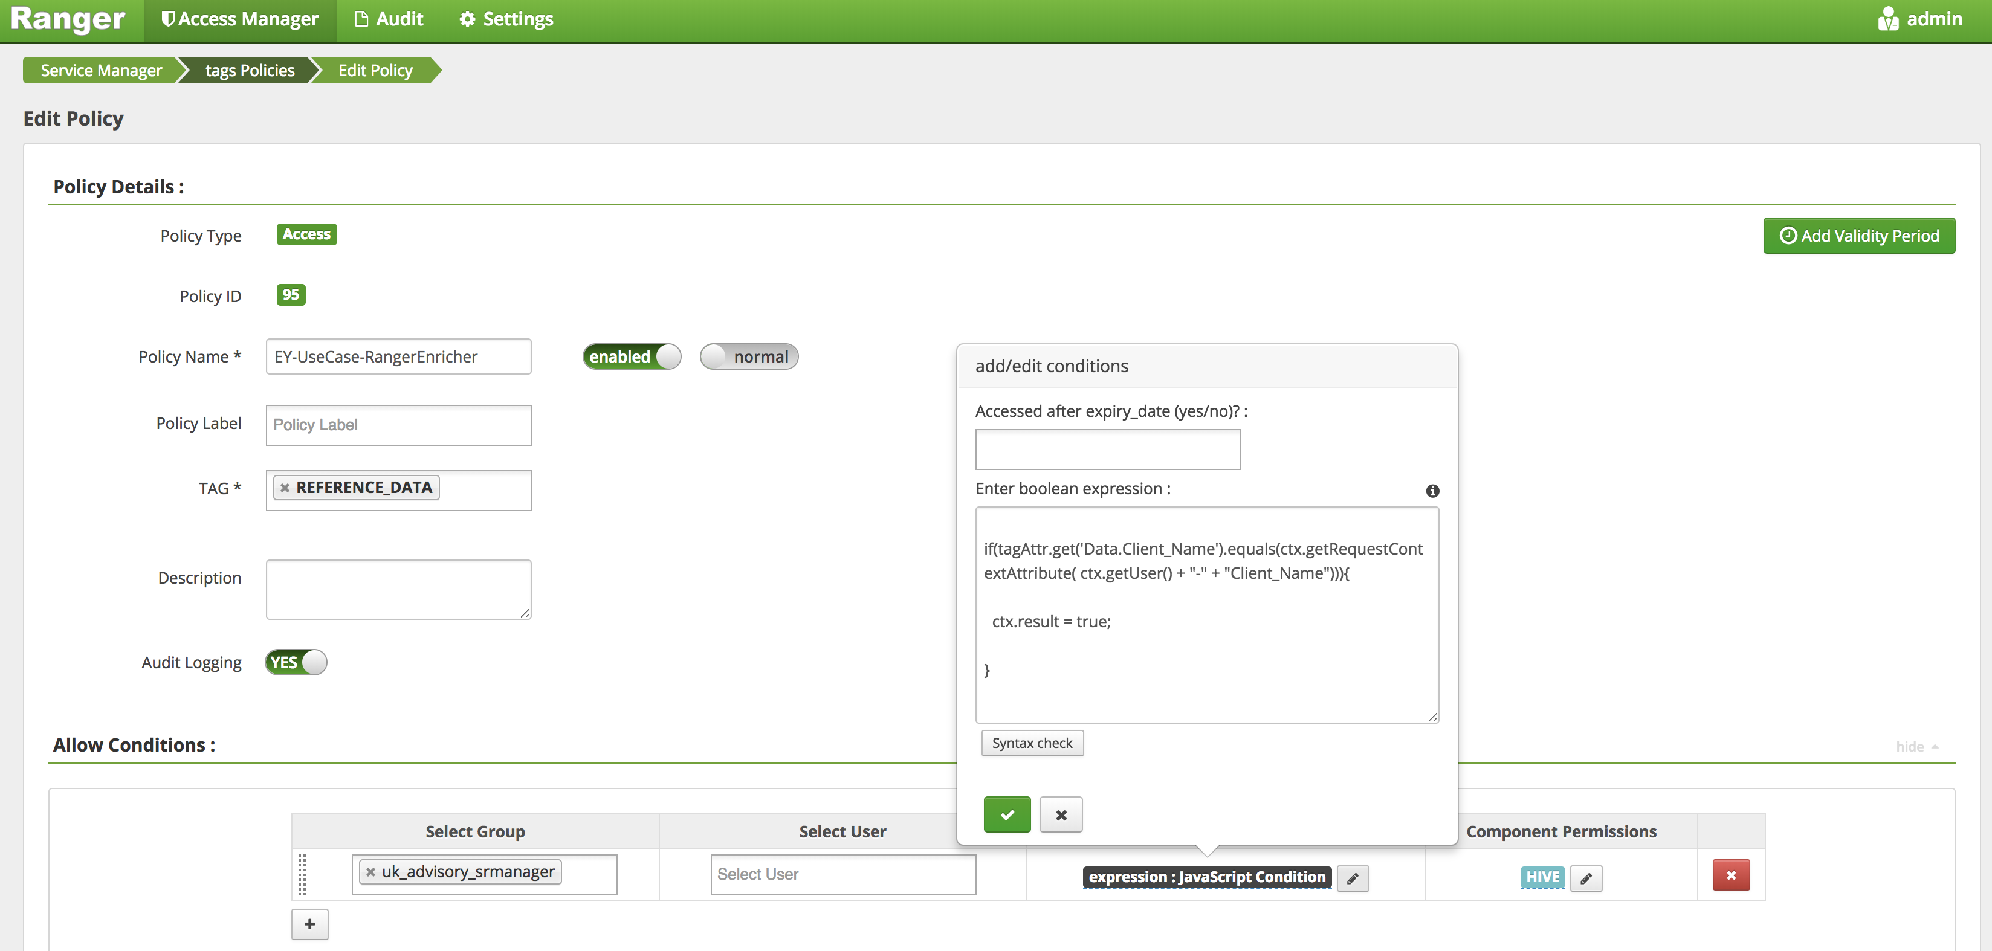The image size is (1992, 951).
Task: Delete the policy condition row red X
Action: click(x=1732, y=875)
